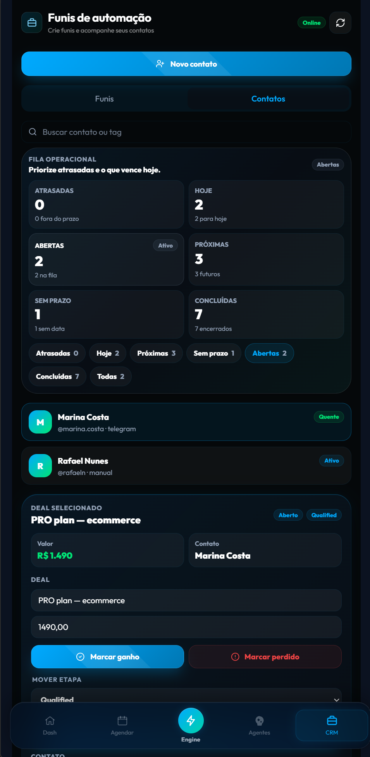
Task: Edit the deal name PRO plan — ecommerce field
Action: pyautogui.click(x=186, y=600)
